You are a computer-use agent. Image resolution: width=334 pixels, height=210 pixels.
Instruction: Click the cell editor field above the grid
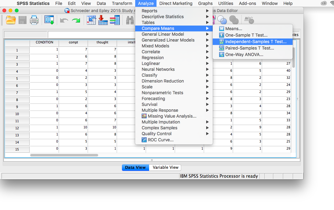click(92, 34)
